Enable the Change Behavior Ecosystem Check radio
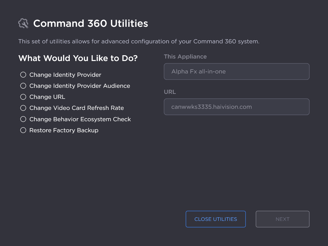The height and width of the screenshot is (246, 328). click(x=23, y=119)
